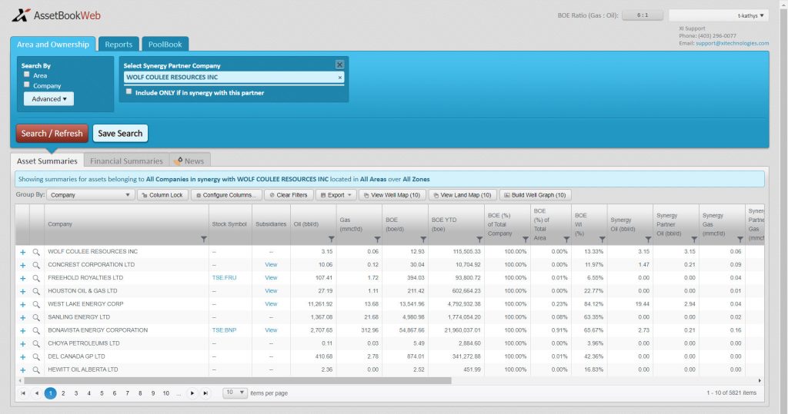Open filter on the BOE (boe/d) column
Viewport: 788px width, 414px height.
[423, 240]
